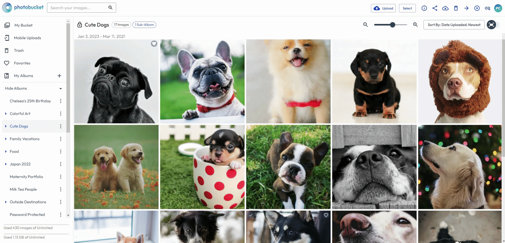Viewport: 505px width, 243px height.
Task: Open the Rottweiler puppy photo
Action: pos(374,81)
